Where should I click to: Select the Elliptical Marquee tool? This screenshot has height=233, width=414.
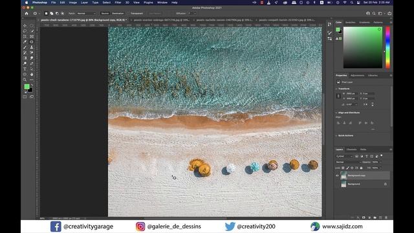(32, 26)
